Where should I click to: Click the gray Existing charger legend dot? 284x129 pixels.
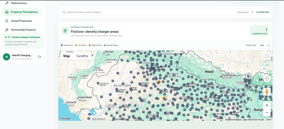105,45
